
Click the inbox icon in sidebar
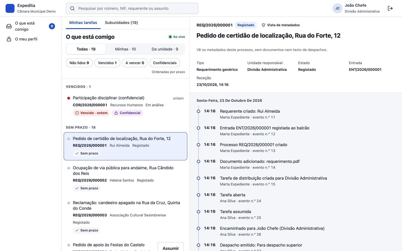click(x=9, y=26)
